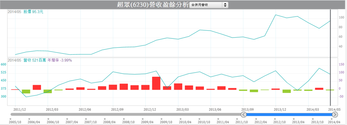
Task: Click the 2013/12 x-axis label
Action: click(280, 109)
